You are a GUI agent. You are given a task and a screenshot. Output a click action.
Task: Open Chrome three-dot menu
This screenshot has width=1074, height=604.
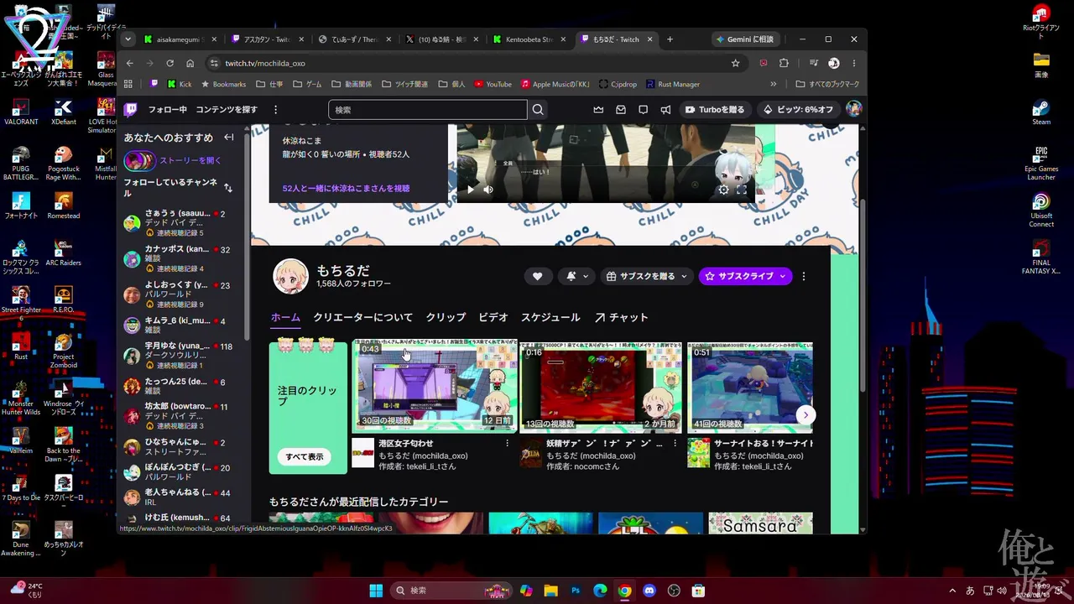(854, 63)
